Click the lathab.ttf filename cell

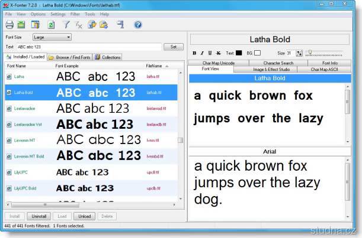pyautogui.click(x=154, y=93)
